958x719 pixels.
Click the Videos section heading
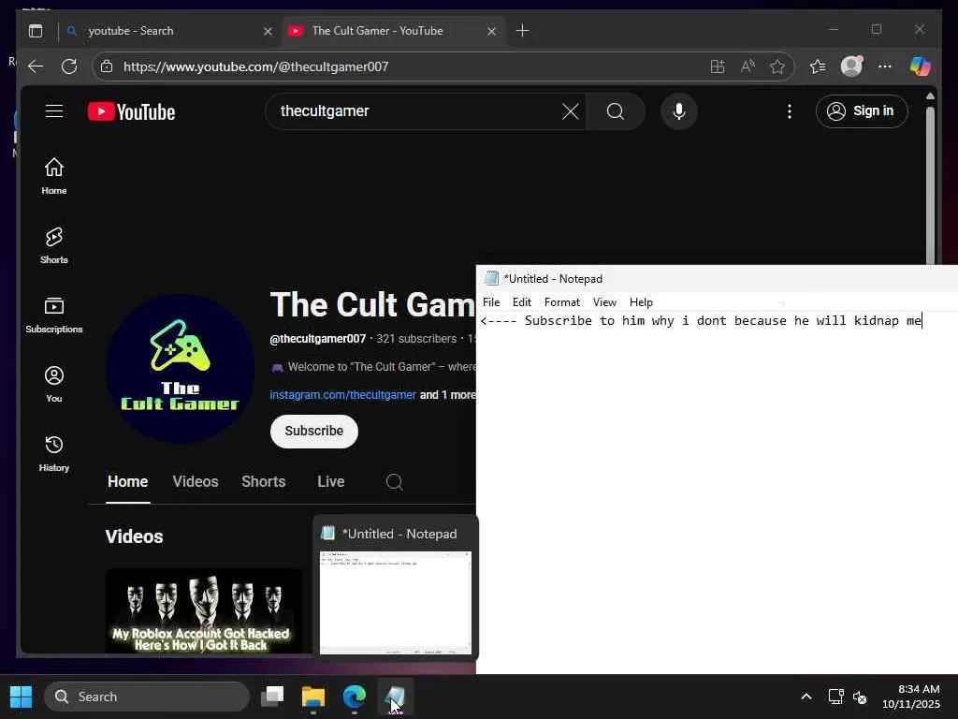tap(135, 536)
